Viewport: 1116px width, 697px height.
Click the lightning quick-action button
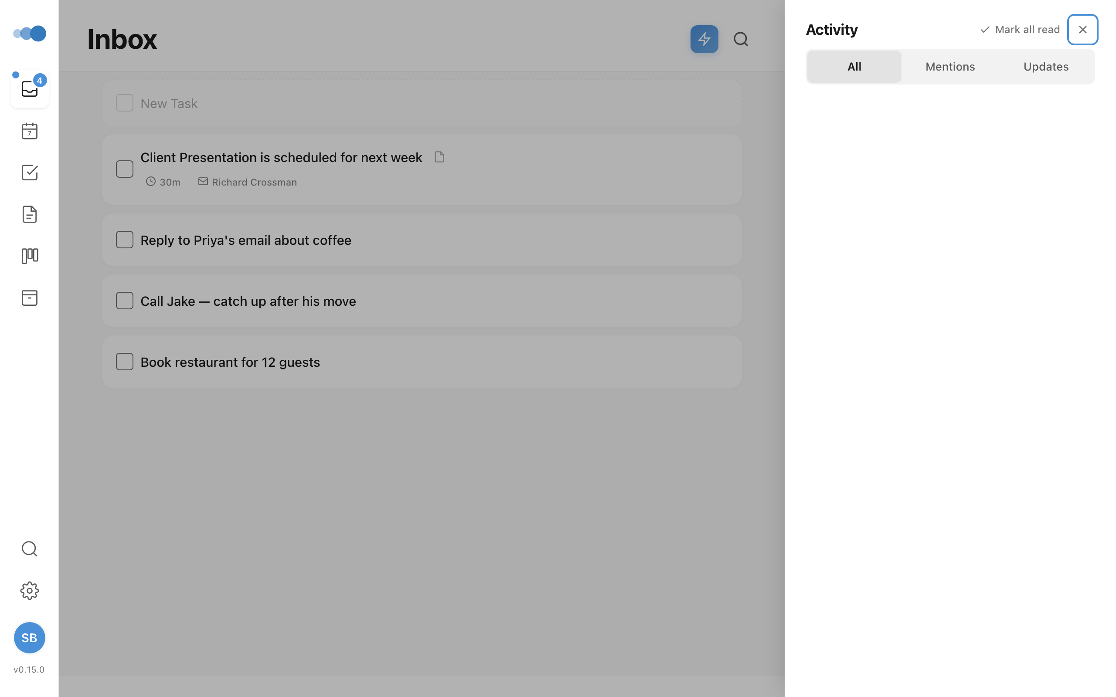pos(703,39)
